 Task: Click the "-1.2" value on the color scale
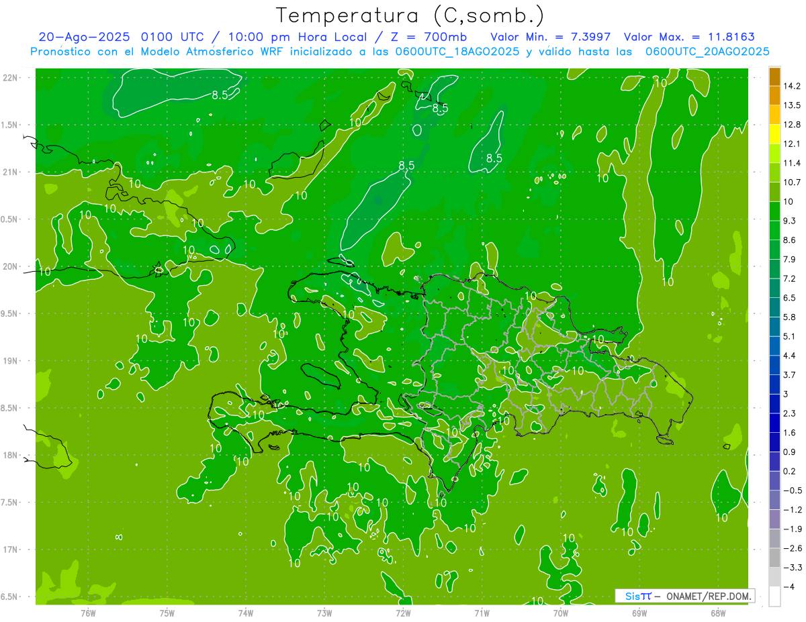(x=793, y=510)
